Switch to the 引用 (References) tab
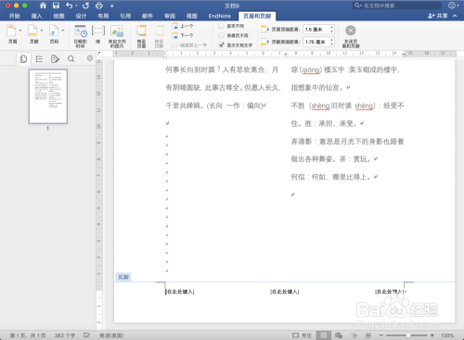Screen dimensions: 464x340 125,16
